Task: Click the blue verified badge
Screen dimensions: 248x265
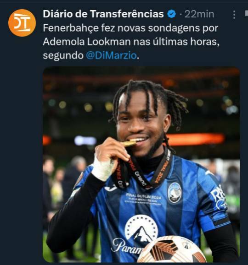Action: tap(172, 14)
